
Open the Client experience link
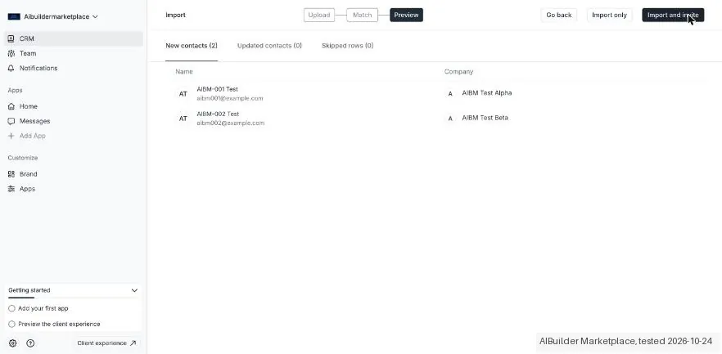pyautogui.click(x=106, y=343)
